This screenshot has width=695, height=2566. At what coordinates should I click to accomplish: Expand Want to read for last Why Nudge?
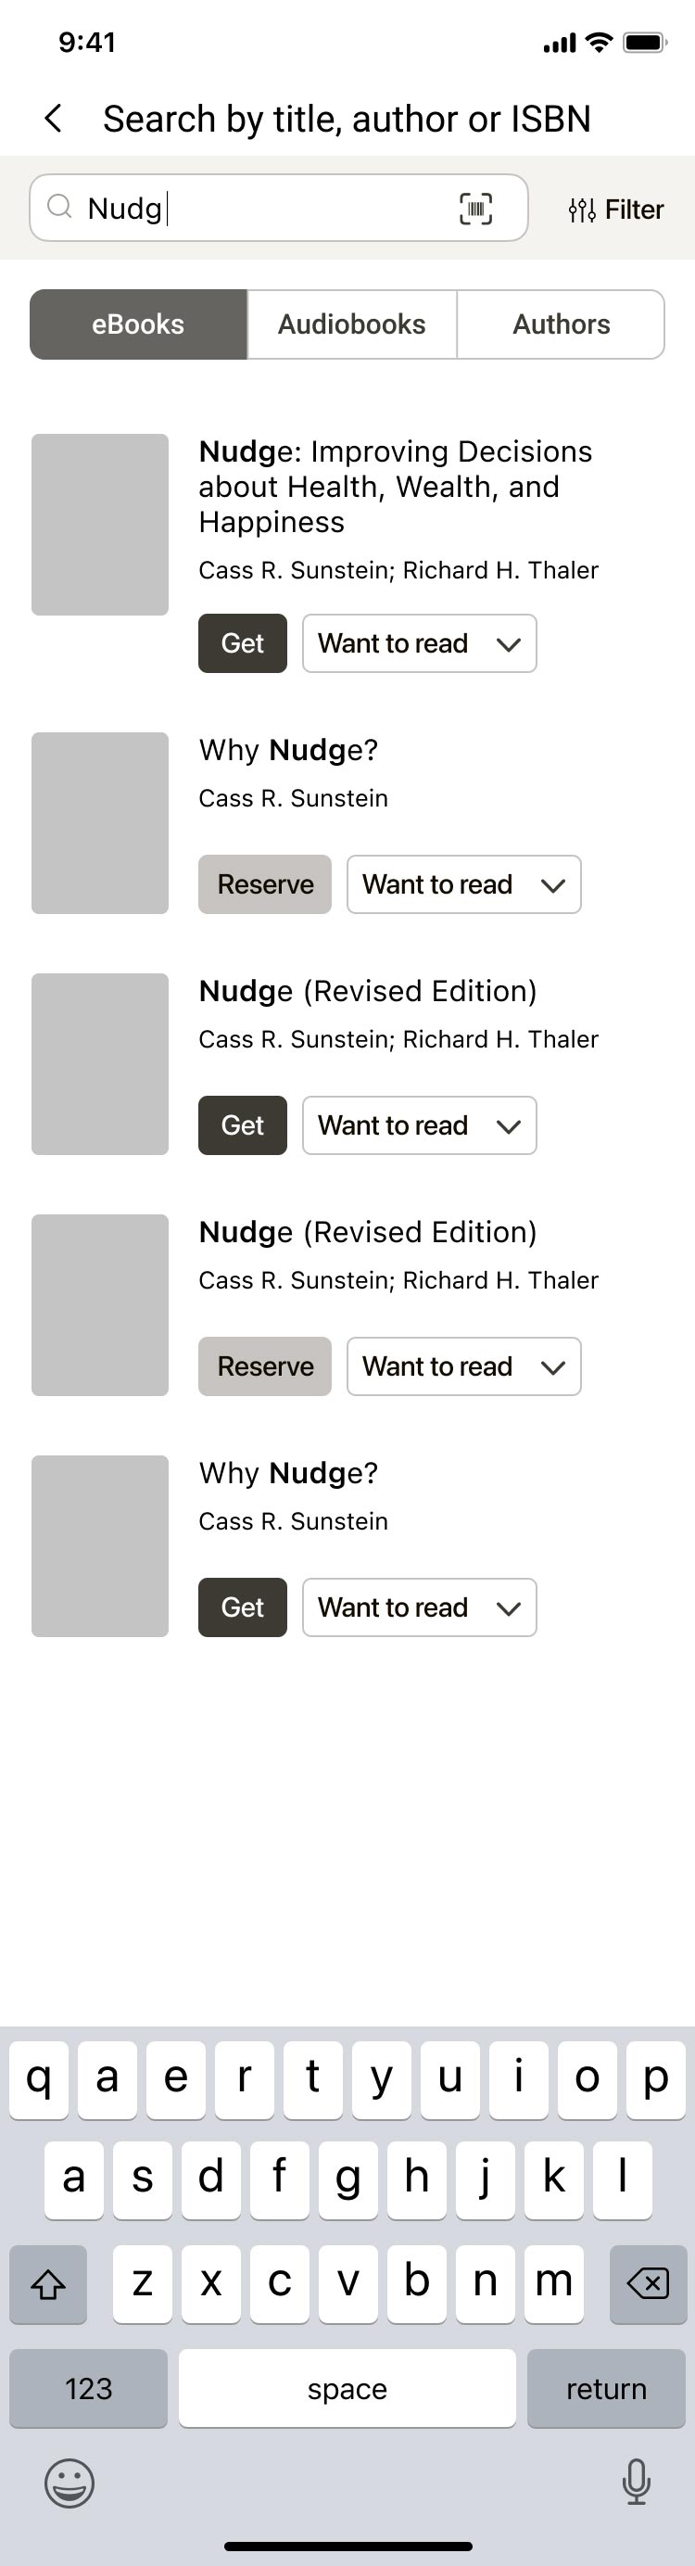[419, 1607]
